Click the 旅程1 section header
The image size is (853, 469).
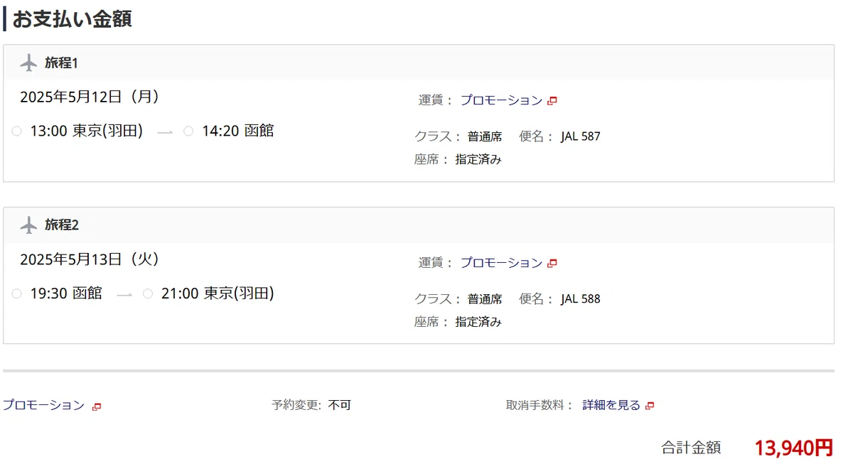(419, 63)
